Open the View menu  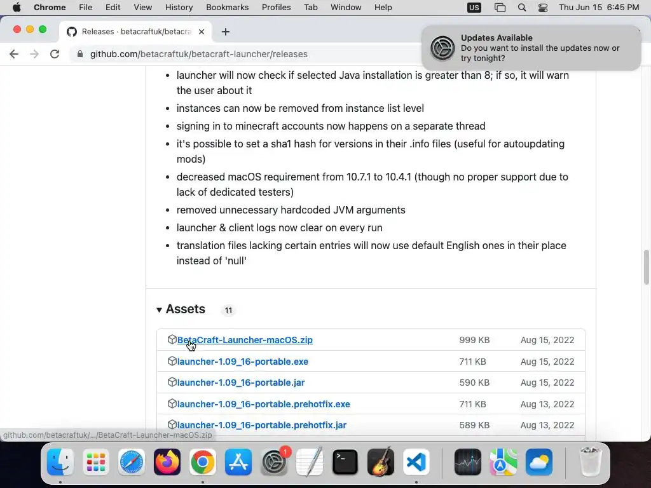click(x=142, y=8)
